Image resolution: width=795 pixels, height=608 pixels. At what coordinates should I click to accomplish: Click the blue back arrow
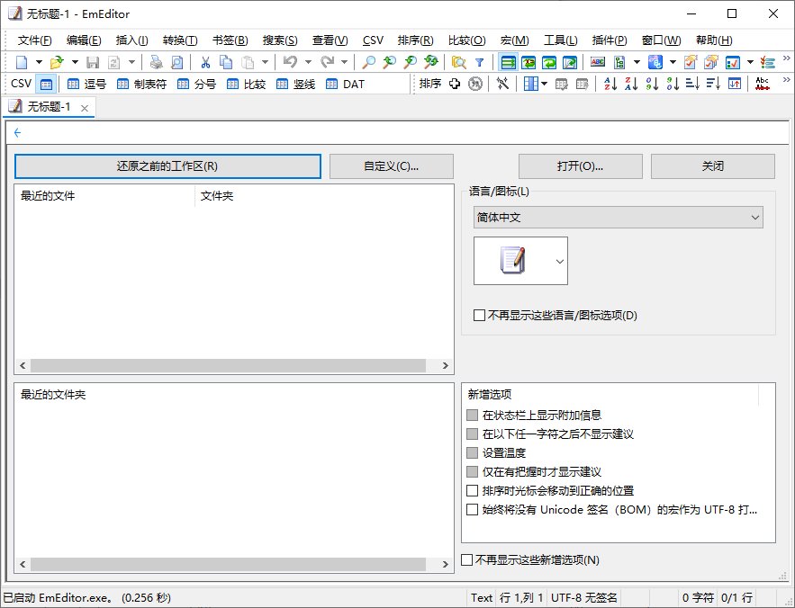[x=18, y=133]
